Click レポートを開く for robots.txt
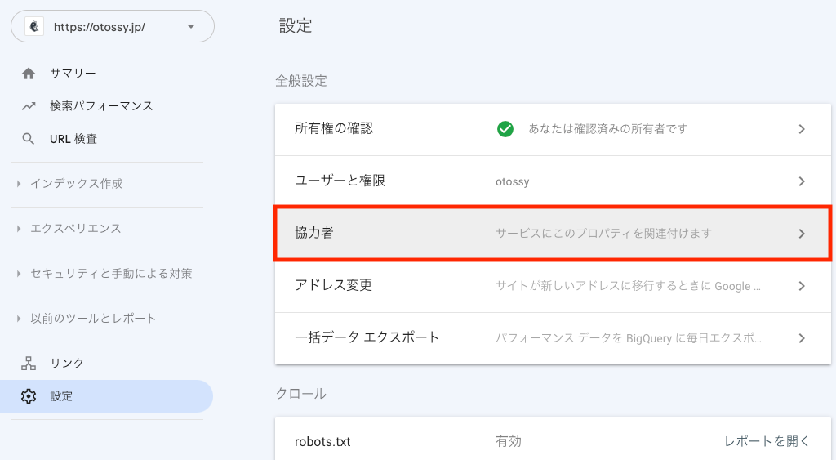Viewport: 836px width, 460px height. [767, 441]
